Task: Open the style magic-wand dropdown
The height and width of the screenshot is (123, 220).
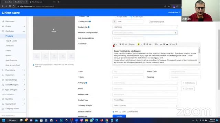Action: (115, 44)
